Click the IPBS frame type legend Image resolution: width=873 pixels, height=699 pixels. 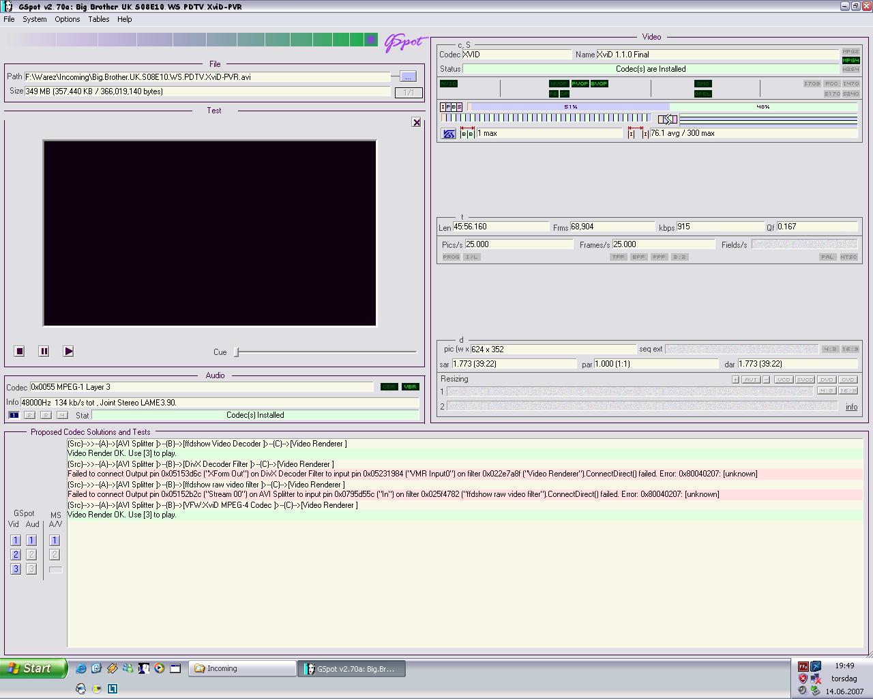[x=452, y=106]
